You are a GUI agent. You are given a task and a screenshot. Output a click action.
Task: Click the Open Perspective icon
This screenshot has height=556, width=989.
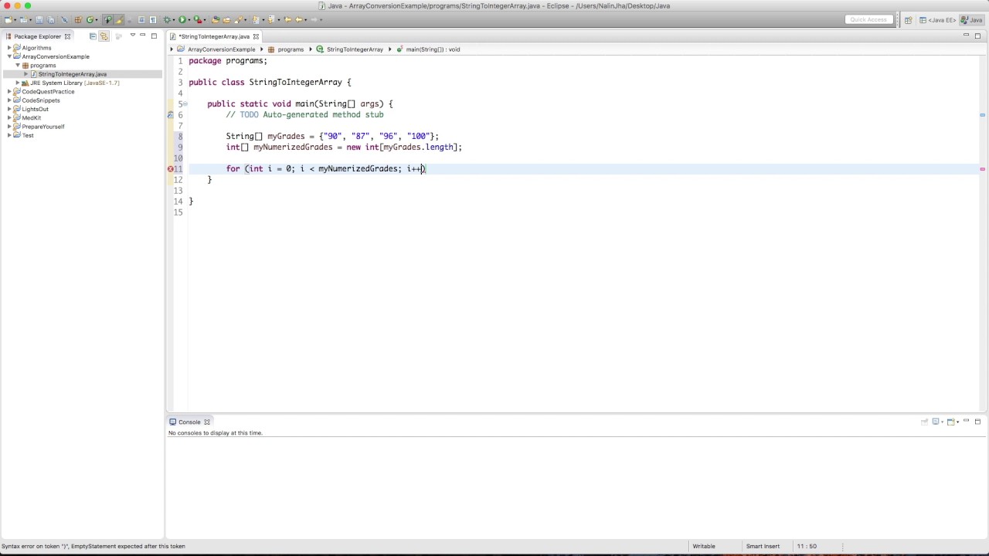(x=909, y=19)
